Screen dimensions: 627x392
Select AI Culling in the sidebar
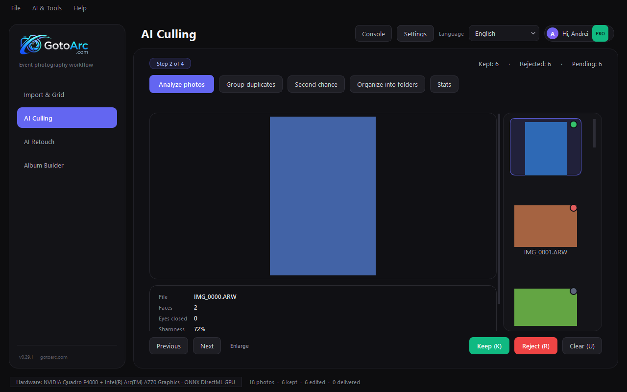tap(67, 118)
